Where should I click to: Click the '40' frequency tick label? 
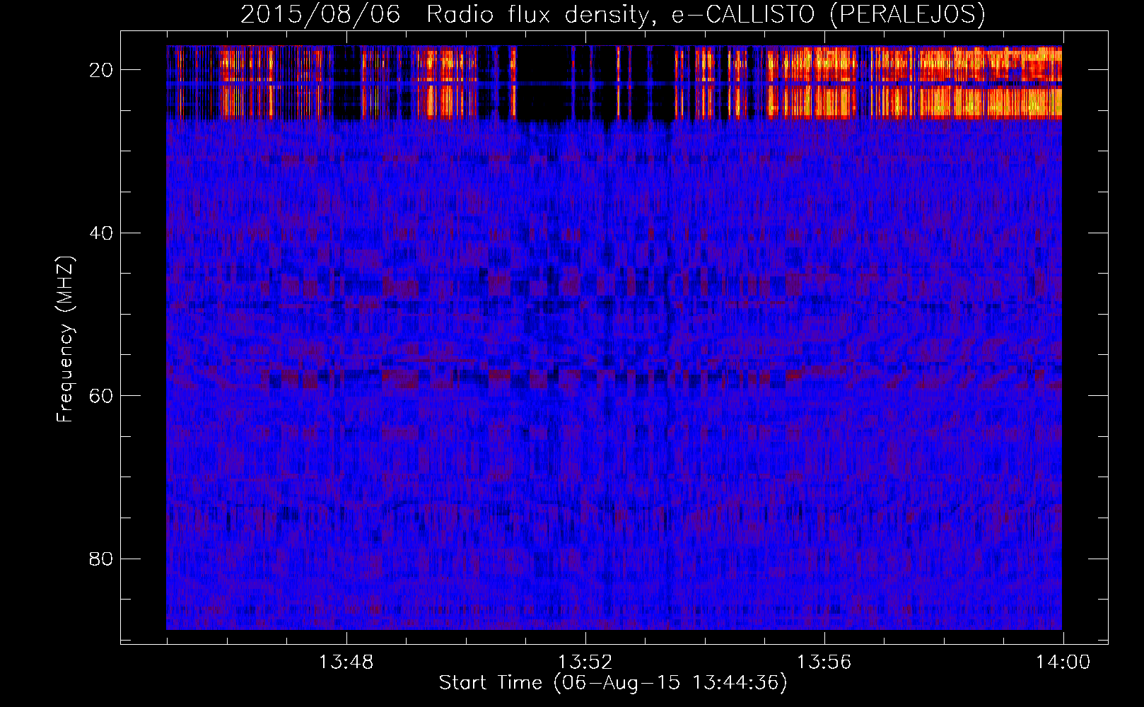(x=102, y=233)
